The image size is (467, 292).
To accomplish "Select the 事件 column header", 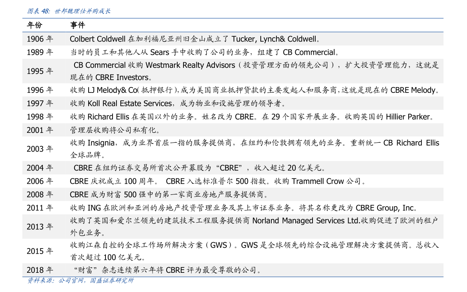I will click(x=78, y=25).
